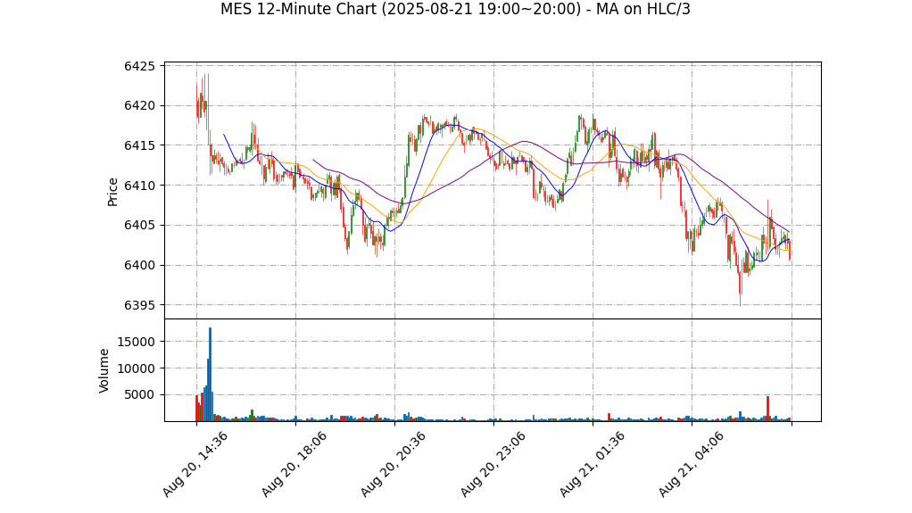Image resolution: width=912 pixels, height=513 pixels.
Task: Click the lowest candle wick near 6395
Action: click(740, 289)
